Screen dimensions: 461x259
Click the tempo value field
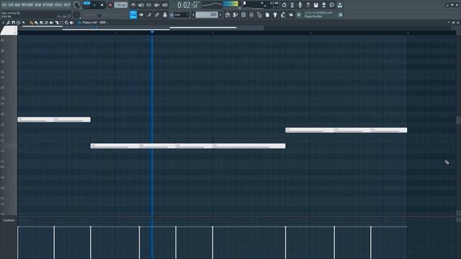click(121, 5)
